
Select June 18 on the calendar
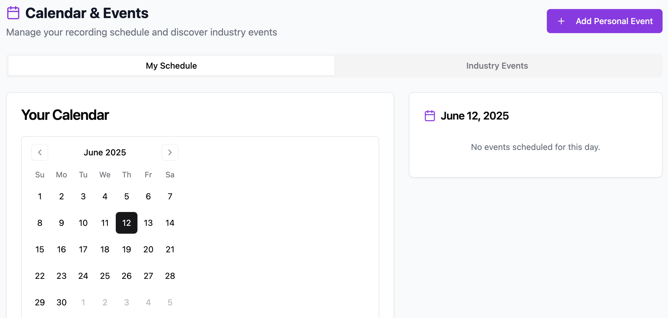(105, 249)
